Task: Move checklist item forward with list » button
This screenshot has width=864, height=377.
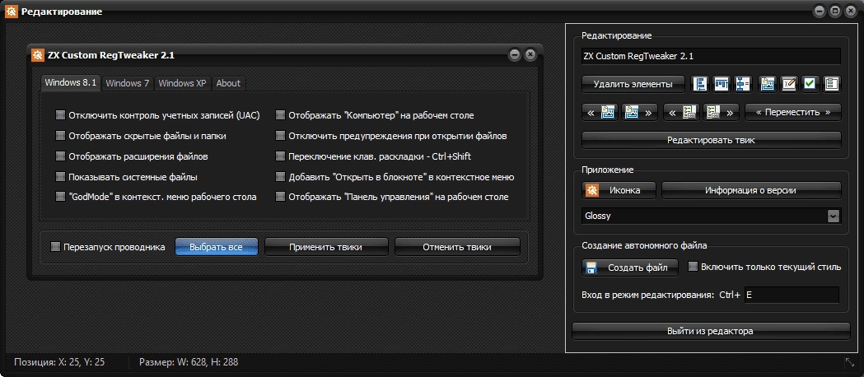Action: point(722,112)
